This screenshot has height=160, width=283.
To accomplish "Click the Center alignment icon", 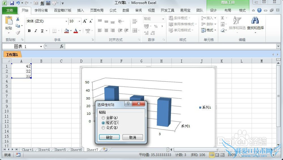I will [x=106, y=30].
